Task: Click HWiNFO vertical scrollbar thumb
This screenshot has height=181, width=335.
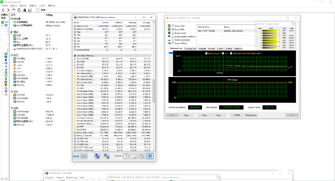Action: (154, 91)
